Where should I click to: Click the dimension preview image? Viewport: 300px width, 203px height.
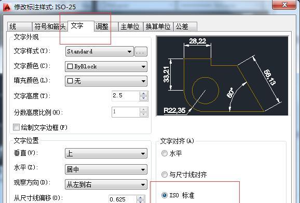pos(222,76)
